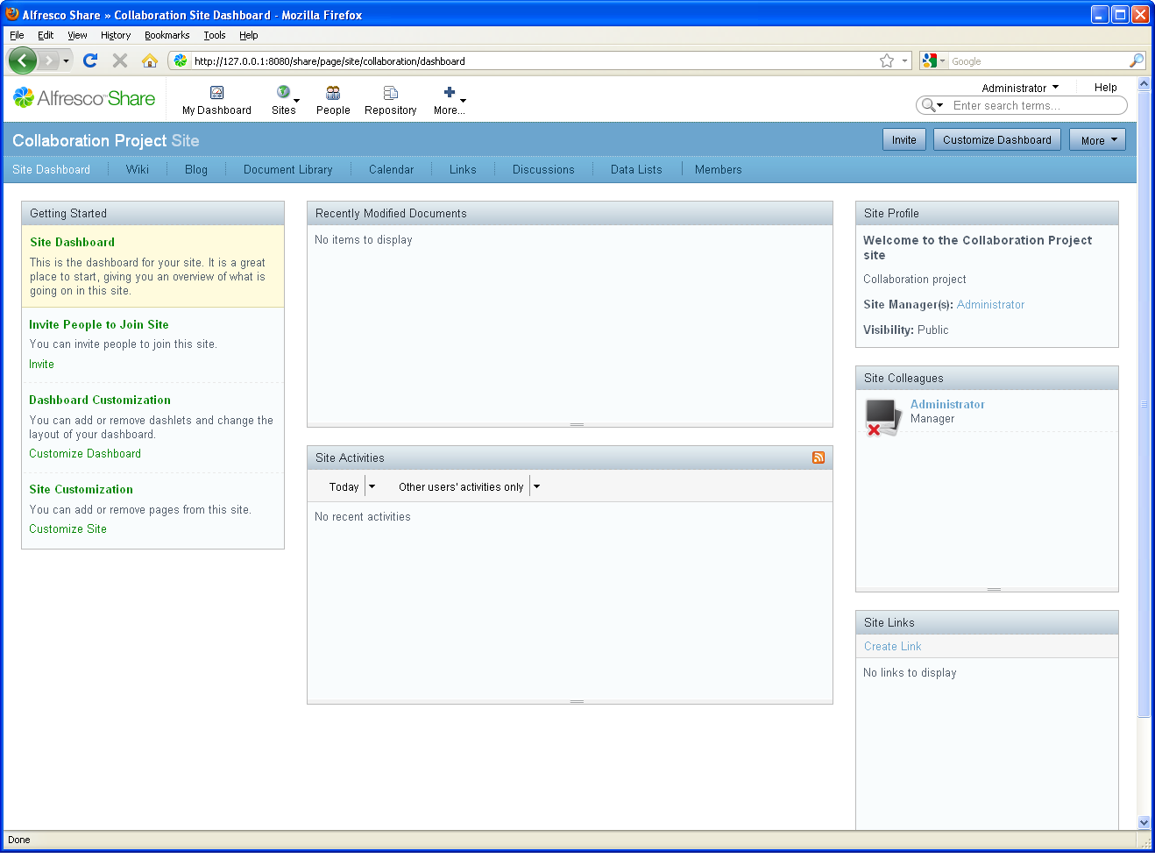Bookmark this page with the star
This screenshot has width=1155, height=858.
[887, 60]
